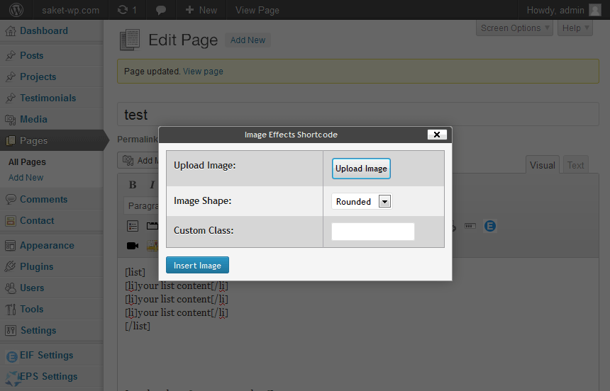
Task: Expand the Screen Options panel
Action: pyautogui.click(x=514, y=28)
